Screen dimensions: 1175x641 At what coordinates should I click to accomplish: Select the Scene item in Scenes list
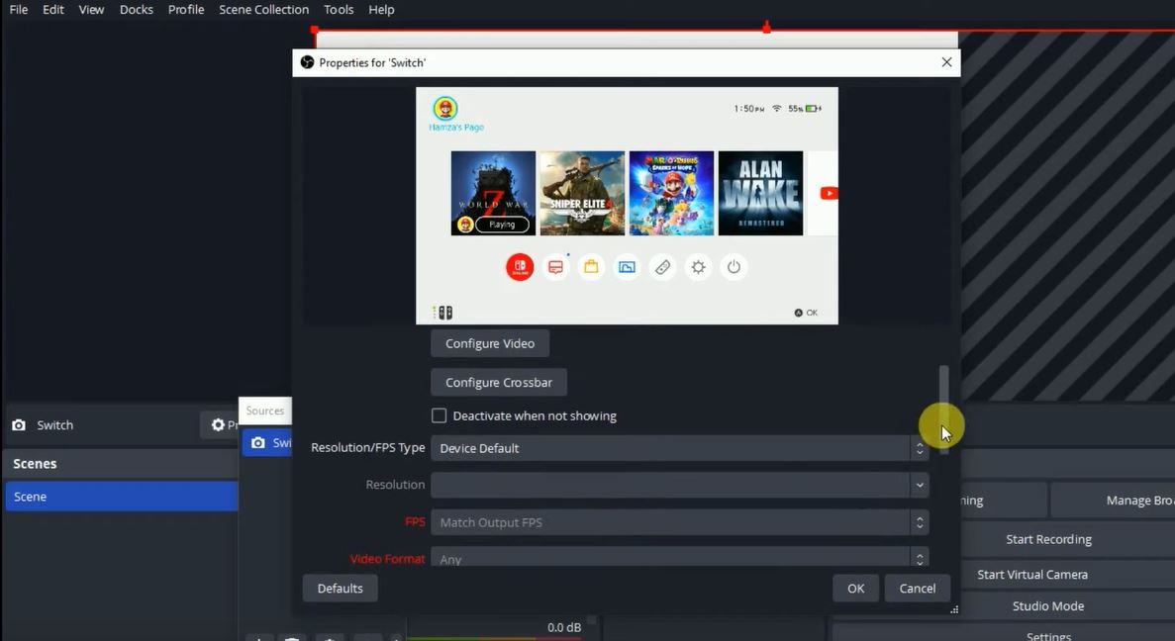point(122,497)
